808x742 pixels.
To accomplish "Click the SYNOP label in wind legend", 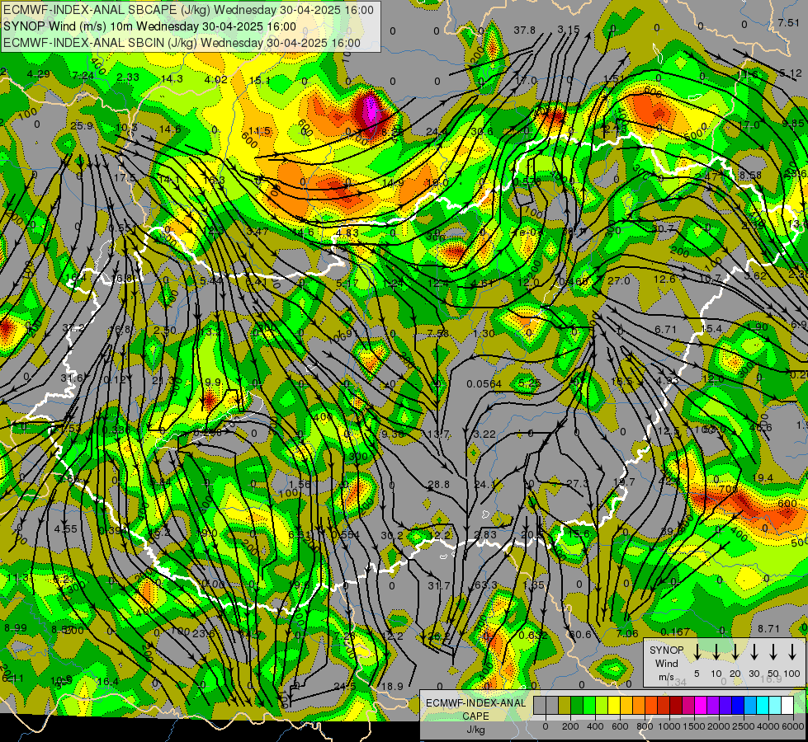I will click(x=666, y=650).
